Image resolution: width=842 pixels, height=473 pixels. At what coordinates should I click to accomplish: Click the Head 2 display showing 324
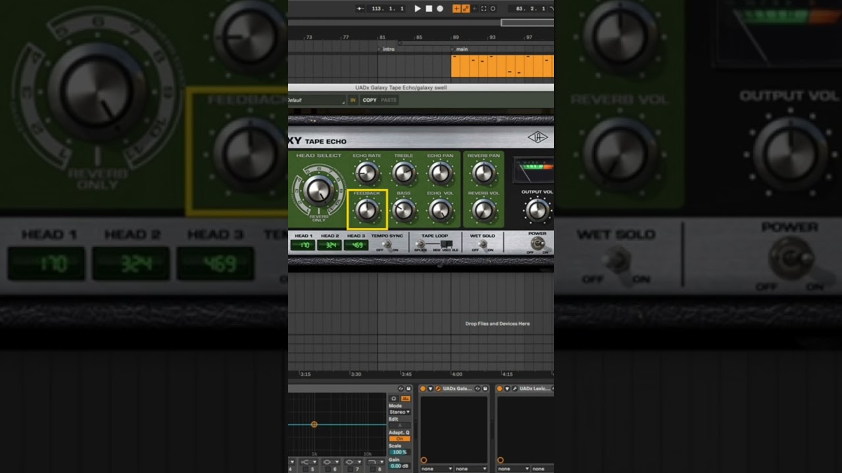(x=330, y=245)
